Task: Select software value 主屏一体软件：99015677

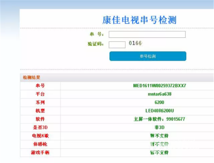Action: click(159, 119)
